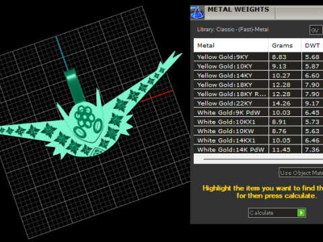Select the White Gold:14K PdW row

click(258, 149)
